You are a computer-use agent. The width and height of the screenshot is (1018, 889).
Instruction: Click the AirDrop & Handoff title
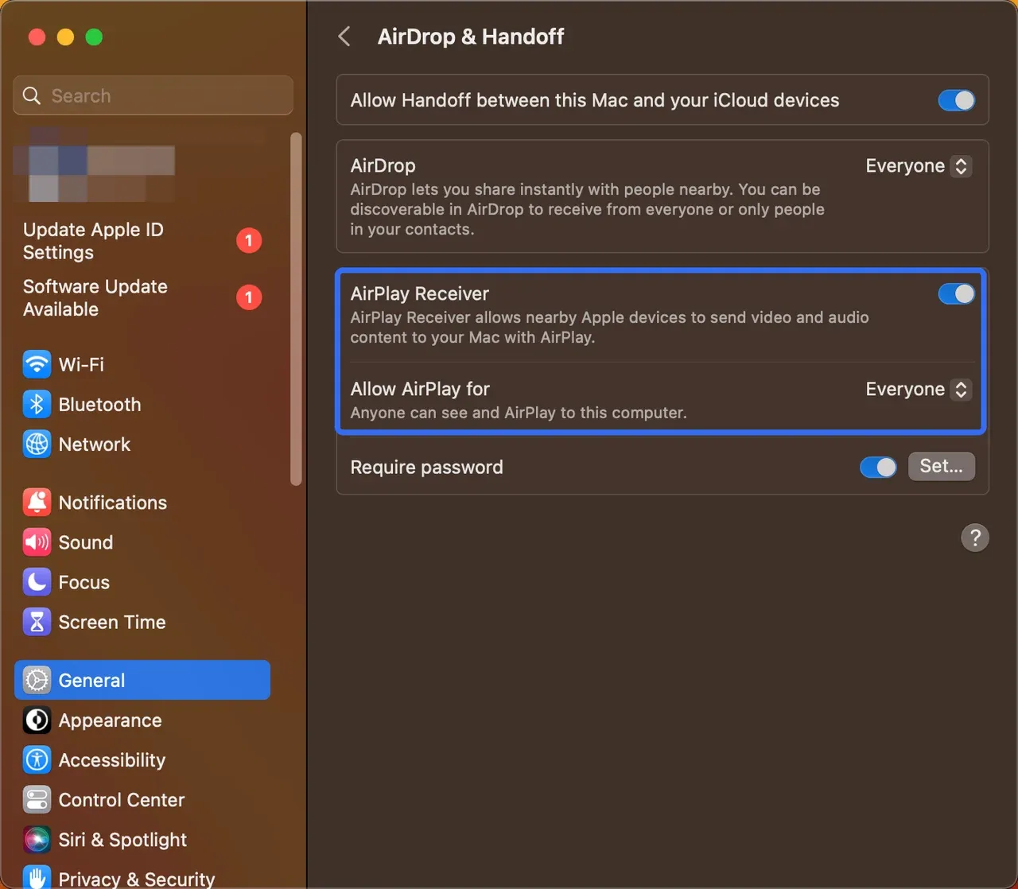(x=471, y=37)
